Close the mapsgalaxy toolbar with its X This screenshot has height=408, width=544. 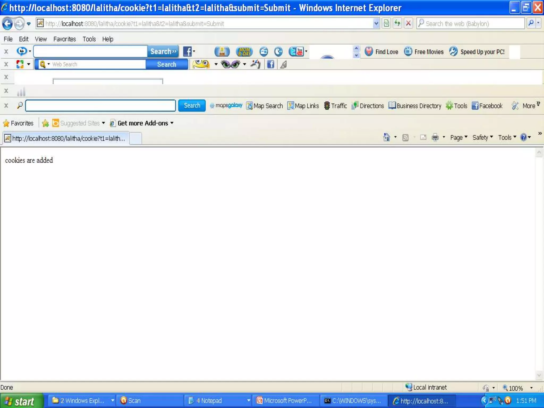point(6,106)
